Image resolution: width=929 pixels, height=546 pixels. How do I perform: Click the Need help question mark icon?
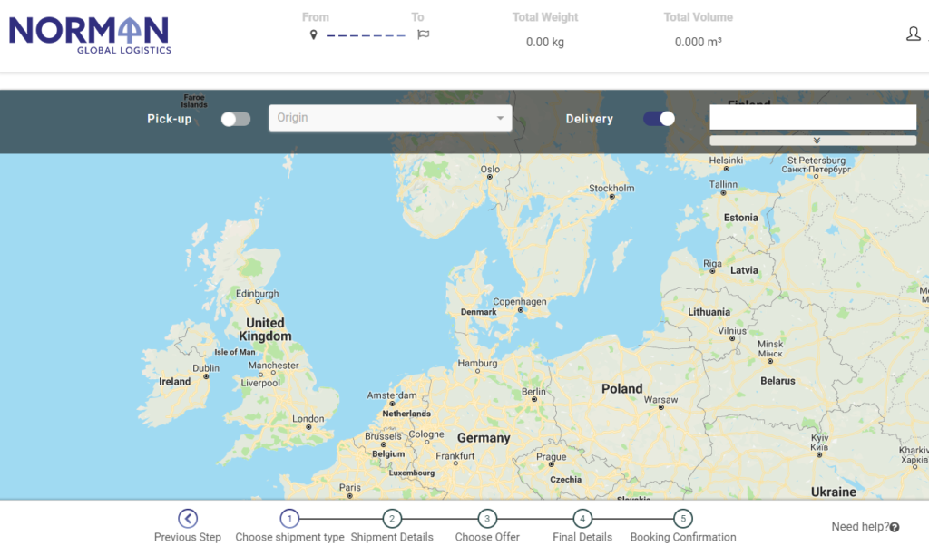(895, 527)
